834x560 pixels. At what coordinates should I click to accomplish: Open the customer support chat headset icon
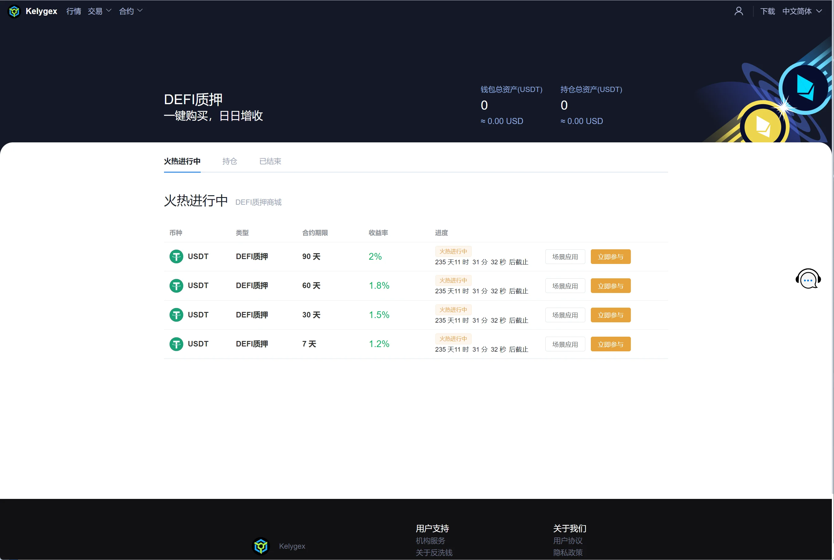click(808, 279)
